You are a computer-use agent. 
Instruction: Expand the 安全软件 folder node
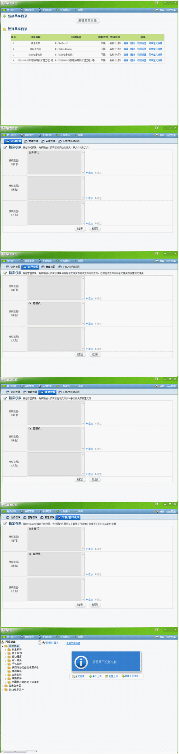pyautogui.click(x=6, y=650)
